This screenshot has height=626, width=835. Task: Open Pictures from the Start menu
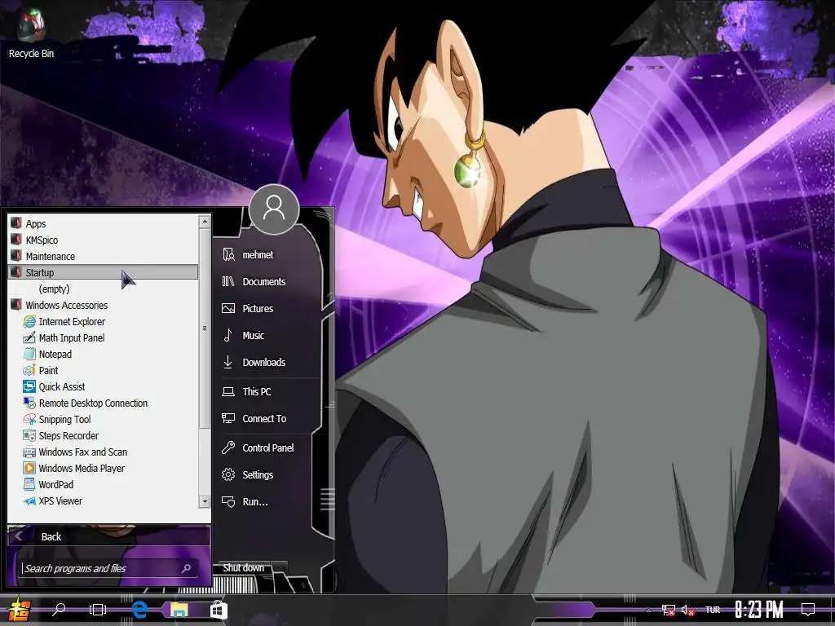pyautogui.click(x=269, y=308)
